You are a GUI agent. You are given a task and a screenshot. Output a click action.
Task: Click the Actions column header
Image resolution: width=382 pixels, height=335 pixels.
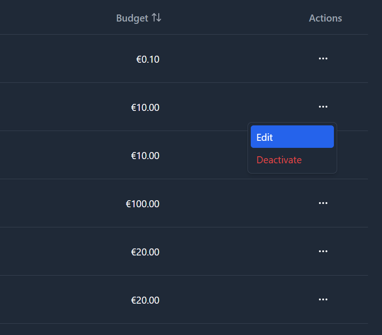(325, 18)
